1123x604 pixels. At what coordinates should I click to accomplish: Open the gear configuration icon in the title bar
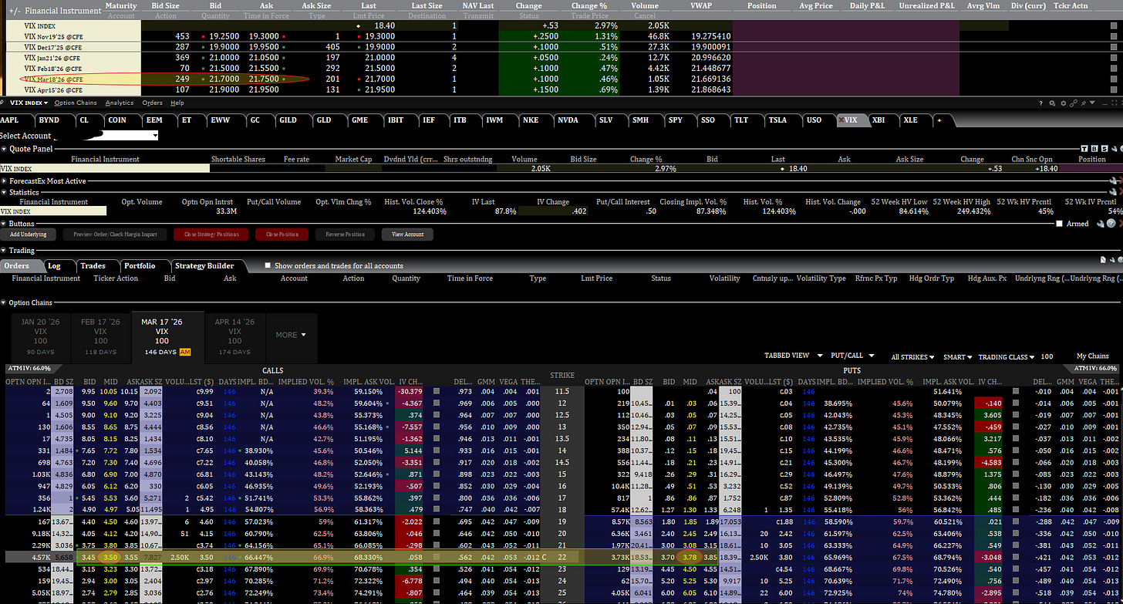click(x=1064, y=103)
